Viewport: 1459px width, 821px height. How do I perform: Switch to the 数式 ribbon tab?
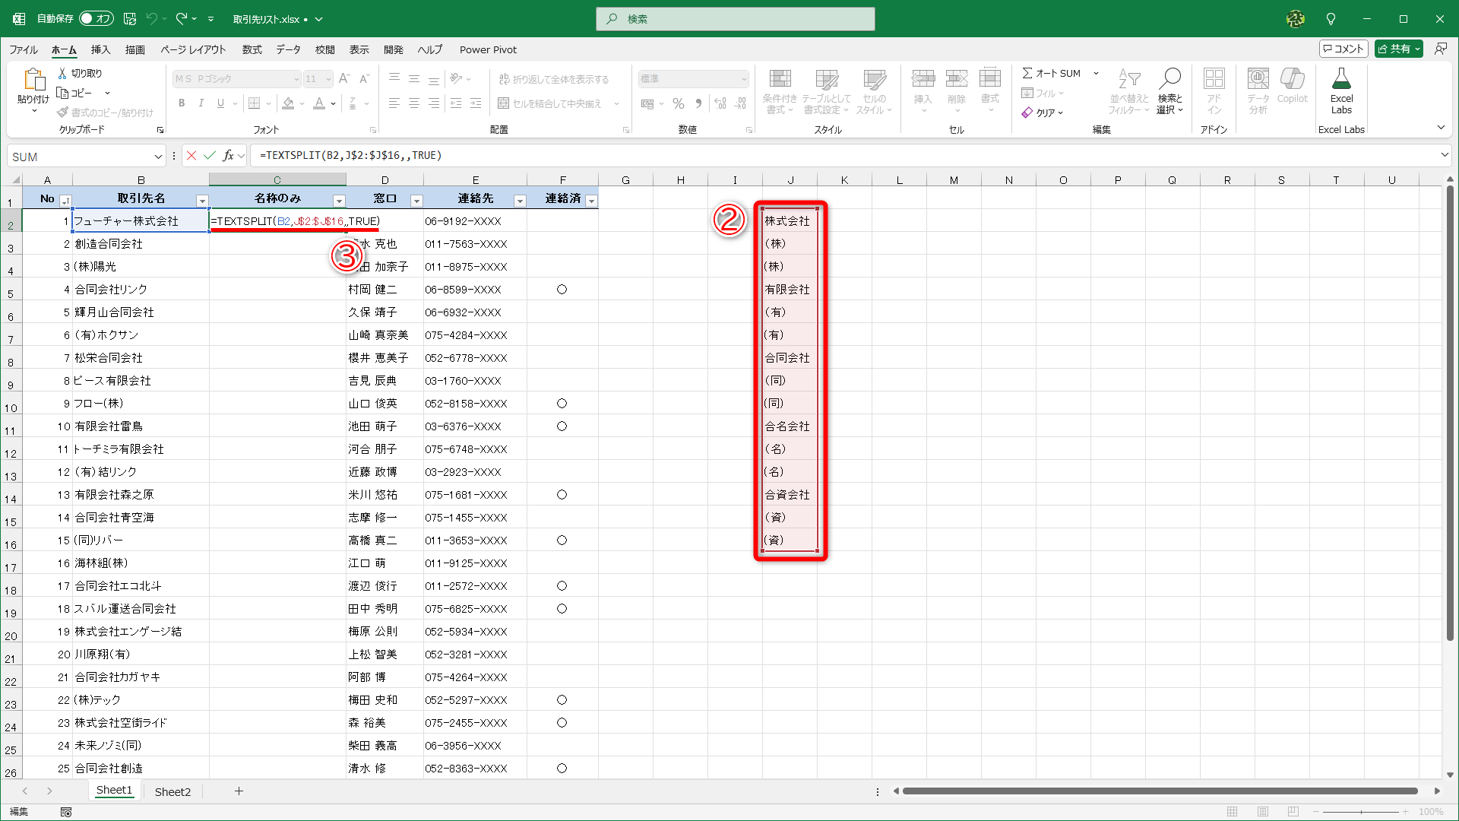(252, 49)
